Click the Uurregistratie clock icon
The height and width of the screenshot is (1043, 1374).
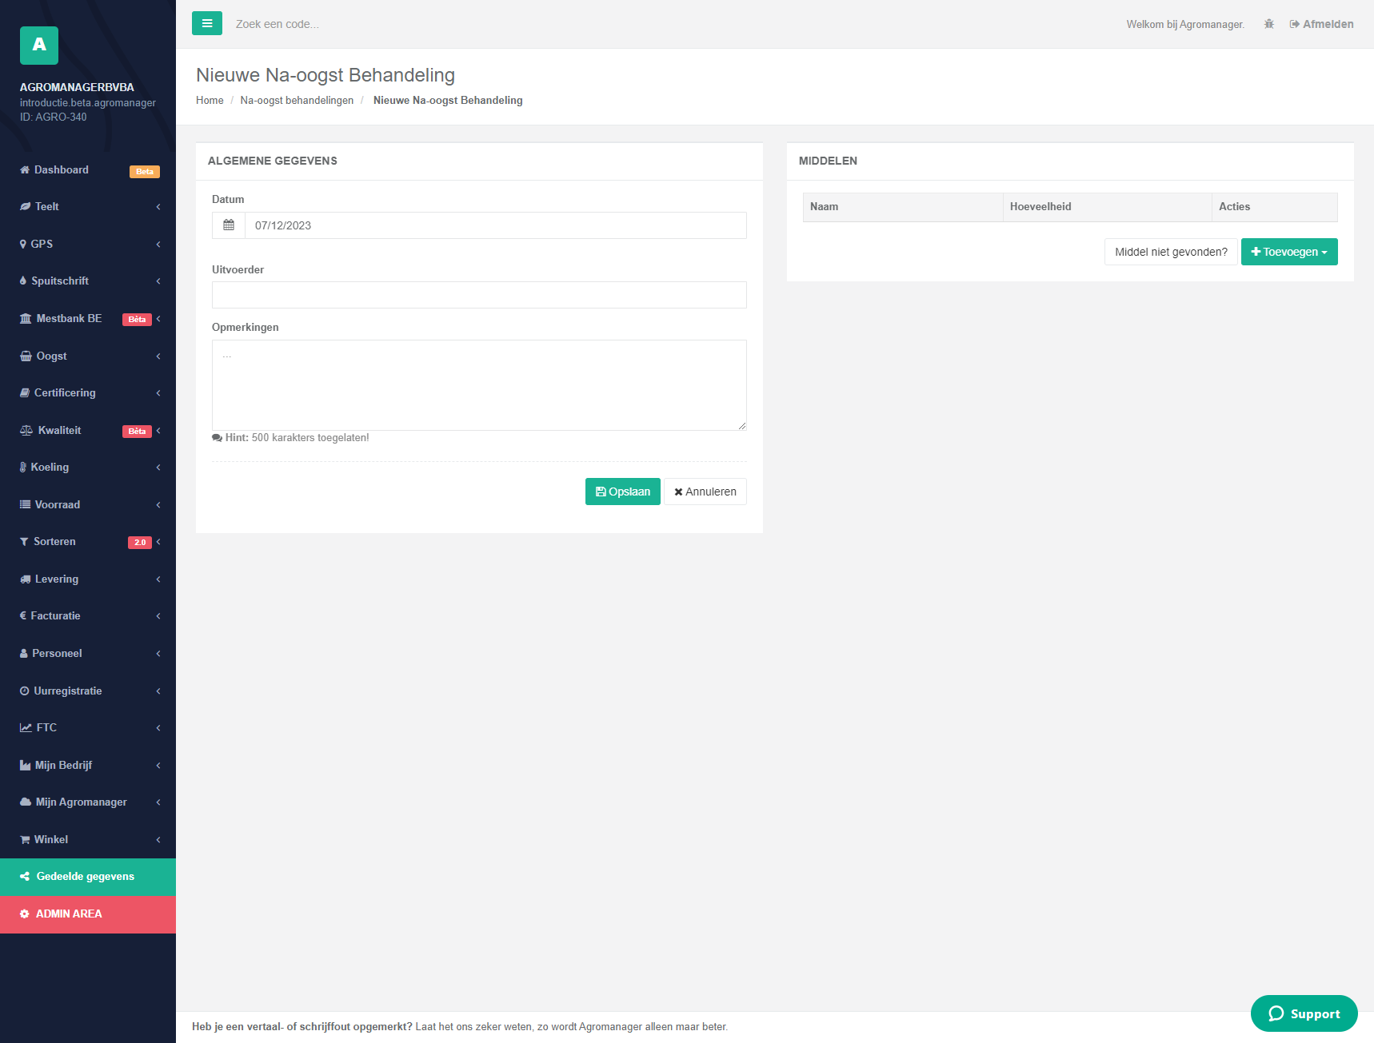coord(24,691)
